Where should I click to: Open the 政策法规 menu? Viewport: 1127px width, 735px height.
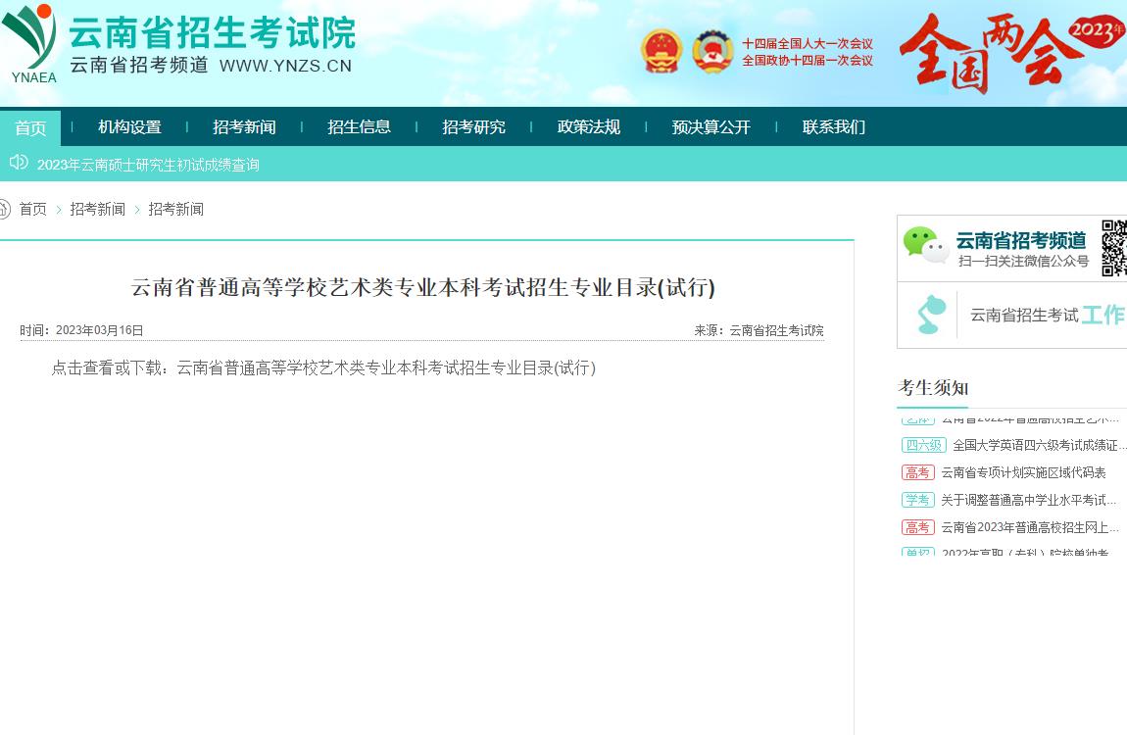tap(588, 127)
